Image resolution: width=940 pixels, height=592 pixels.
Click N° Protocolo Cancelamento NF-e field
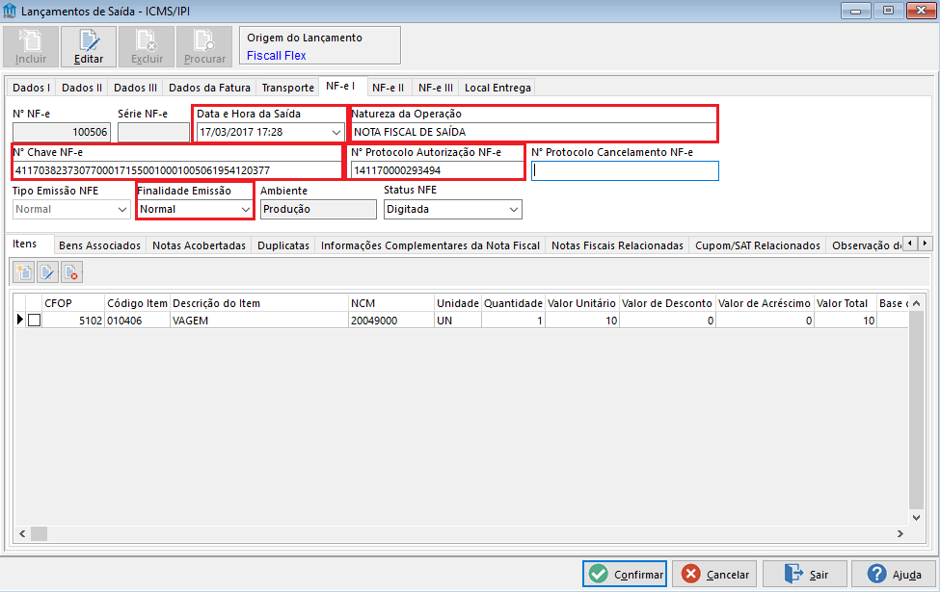625,171
